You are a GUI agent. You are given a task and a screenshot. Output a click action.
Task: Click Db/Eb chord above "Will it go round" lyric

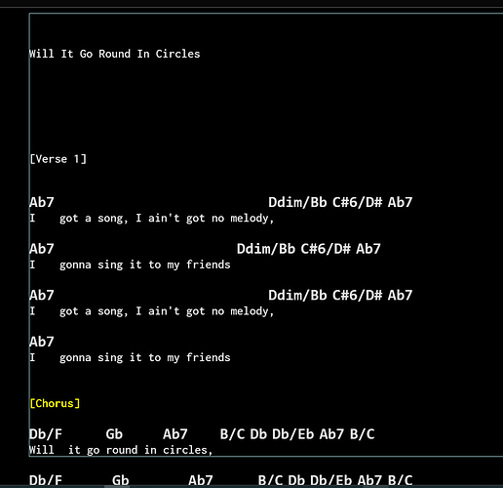pos(293,434)
